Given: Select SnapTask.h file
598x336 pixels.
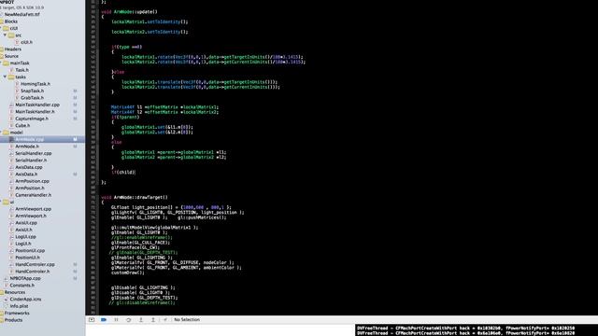Looking at the screenshot, I should coord(32,91).
